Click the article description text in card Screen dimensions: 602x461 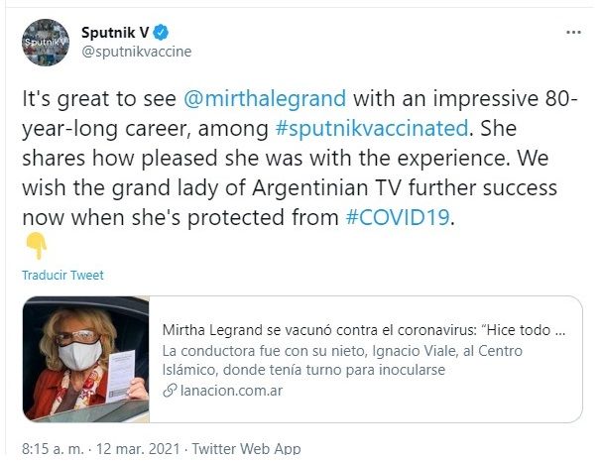click(x=342, y=361)
